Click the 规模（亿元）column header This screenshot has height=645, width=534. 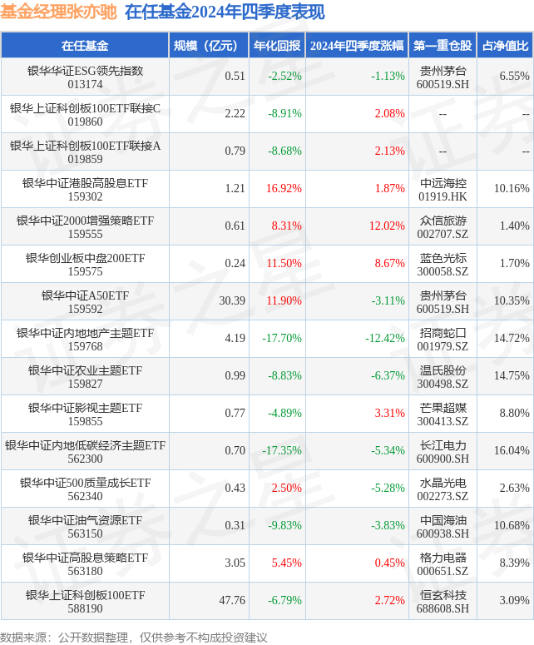click(x=209, y=46)
